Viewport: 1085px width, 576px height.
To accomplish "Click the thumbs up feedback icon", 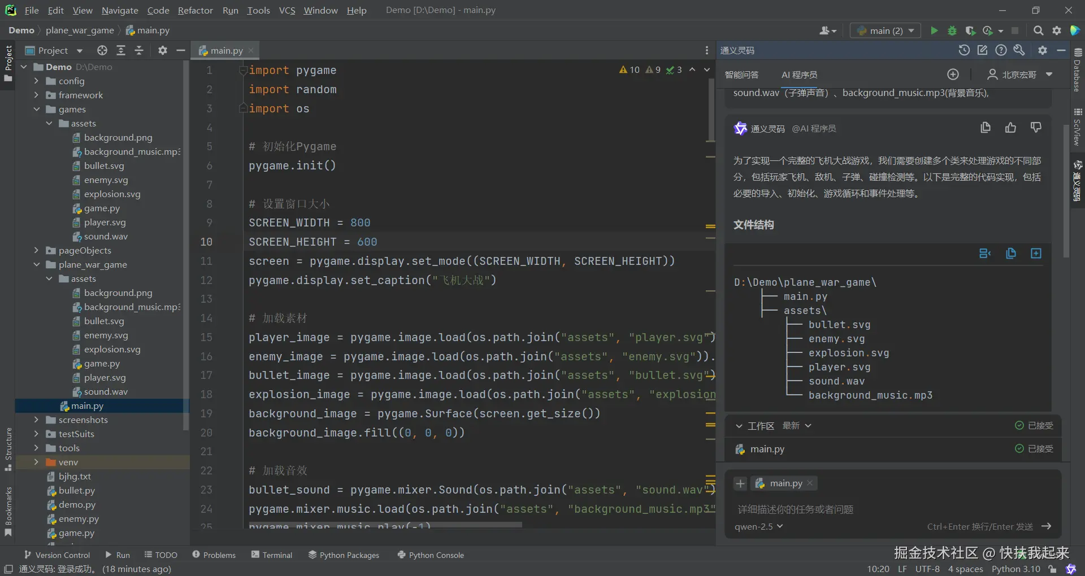I will [1010, 128].
